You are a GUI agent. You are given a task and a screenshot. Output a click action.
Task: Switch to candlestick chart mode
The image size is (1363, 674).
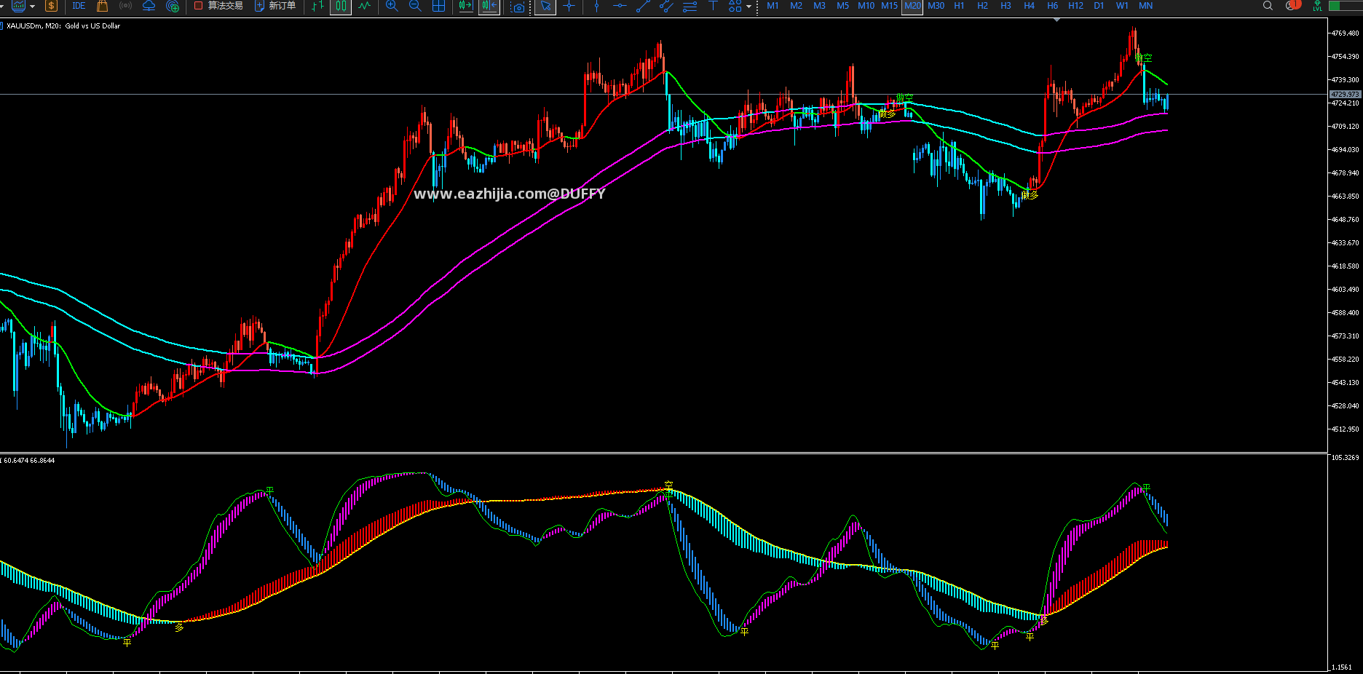tap(341, 6)
